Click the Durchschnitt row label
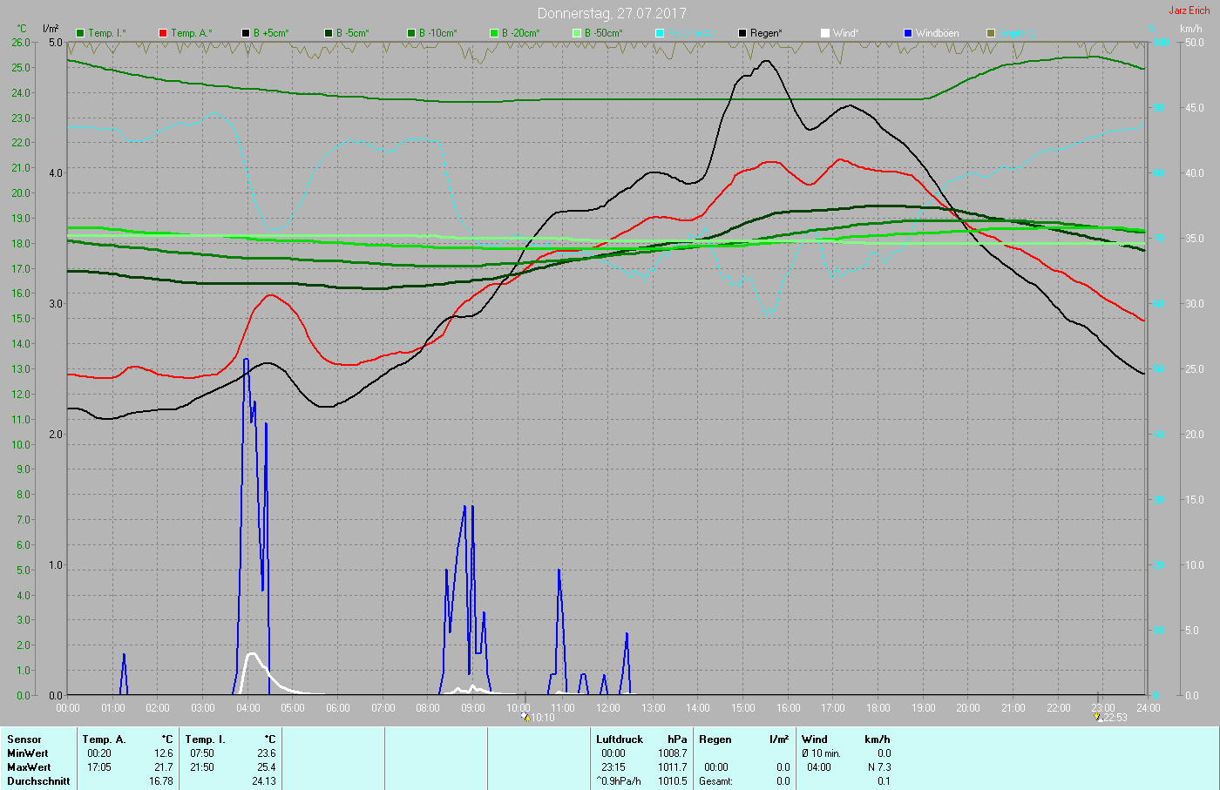This screenshot has width=1220, height=790. (38, 781)
